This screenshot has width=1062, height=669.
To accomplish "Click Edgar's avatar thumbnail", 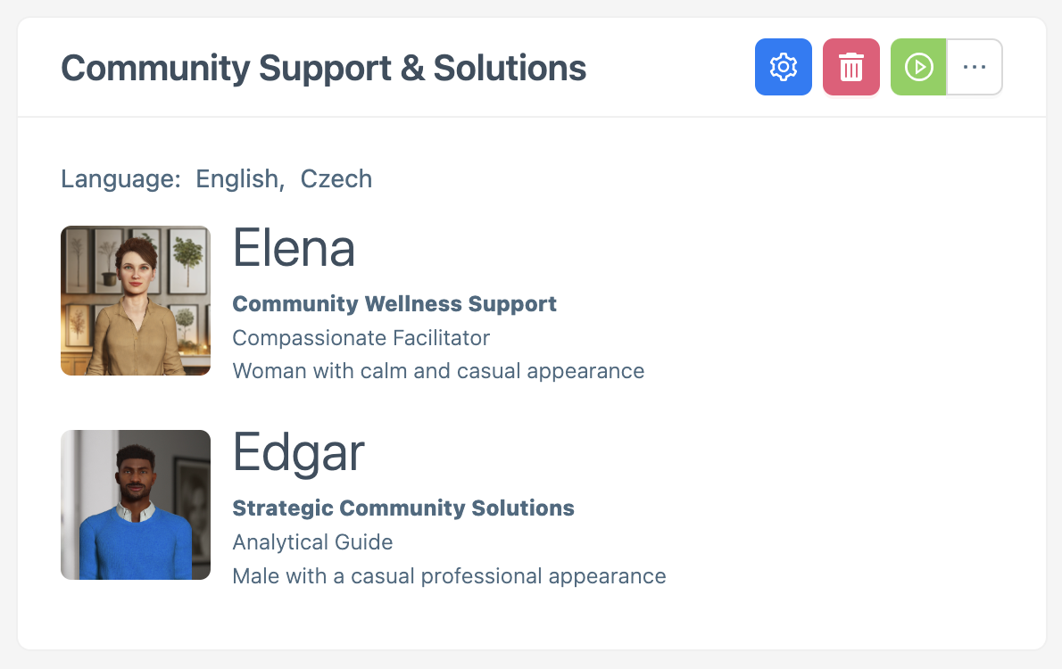I will click(x=136, y=505).
